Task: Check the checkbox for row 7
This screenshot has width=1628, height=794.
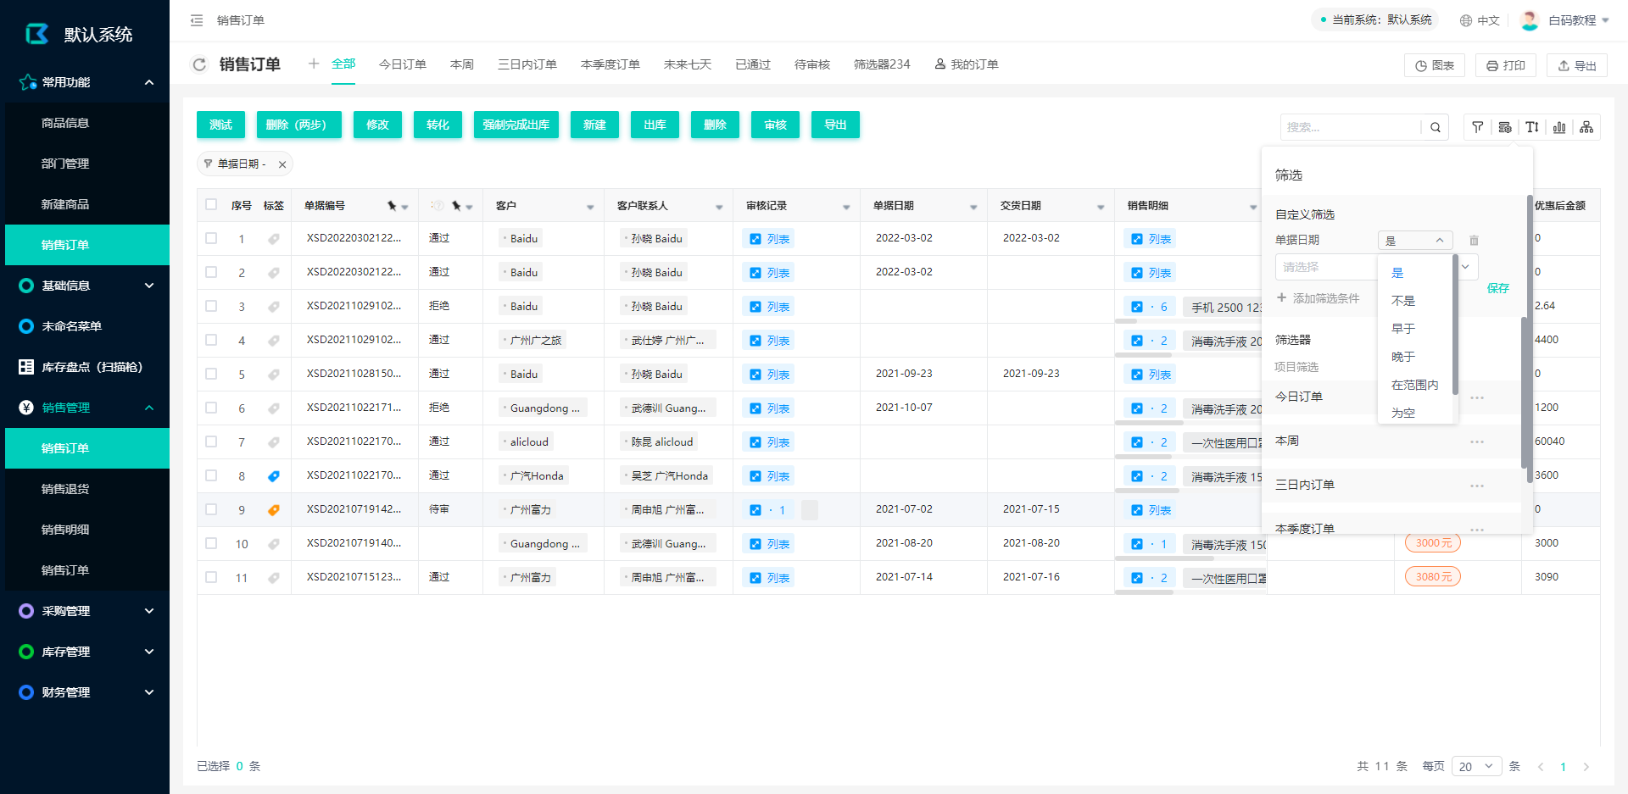Action: tap(211, 441)
